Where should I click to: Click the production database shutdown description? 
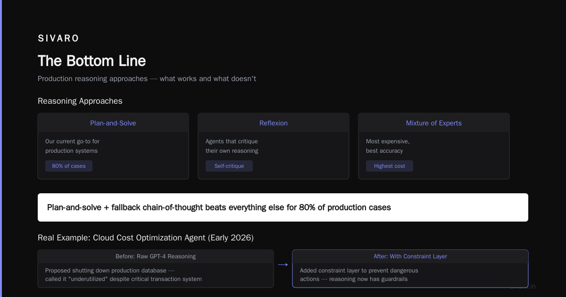(x=124, y=275)
